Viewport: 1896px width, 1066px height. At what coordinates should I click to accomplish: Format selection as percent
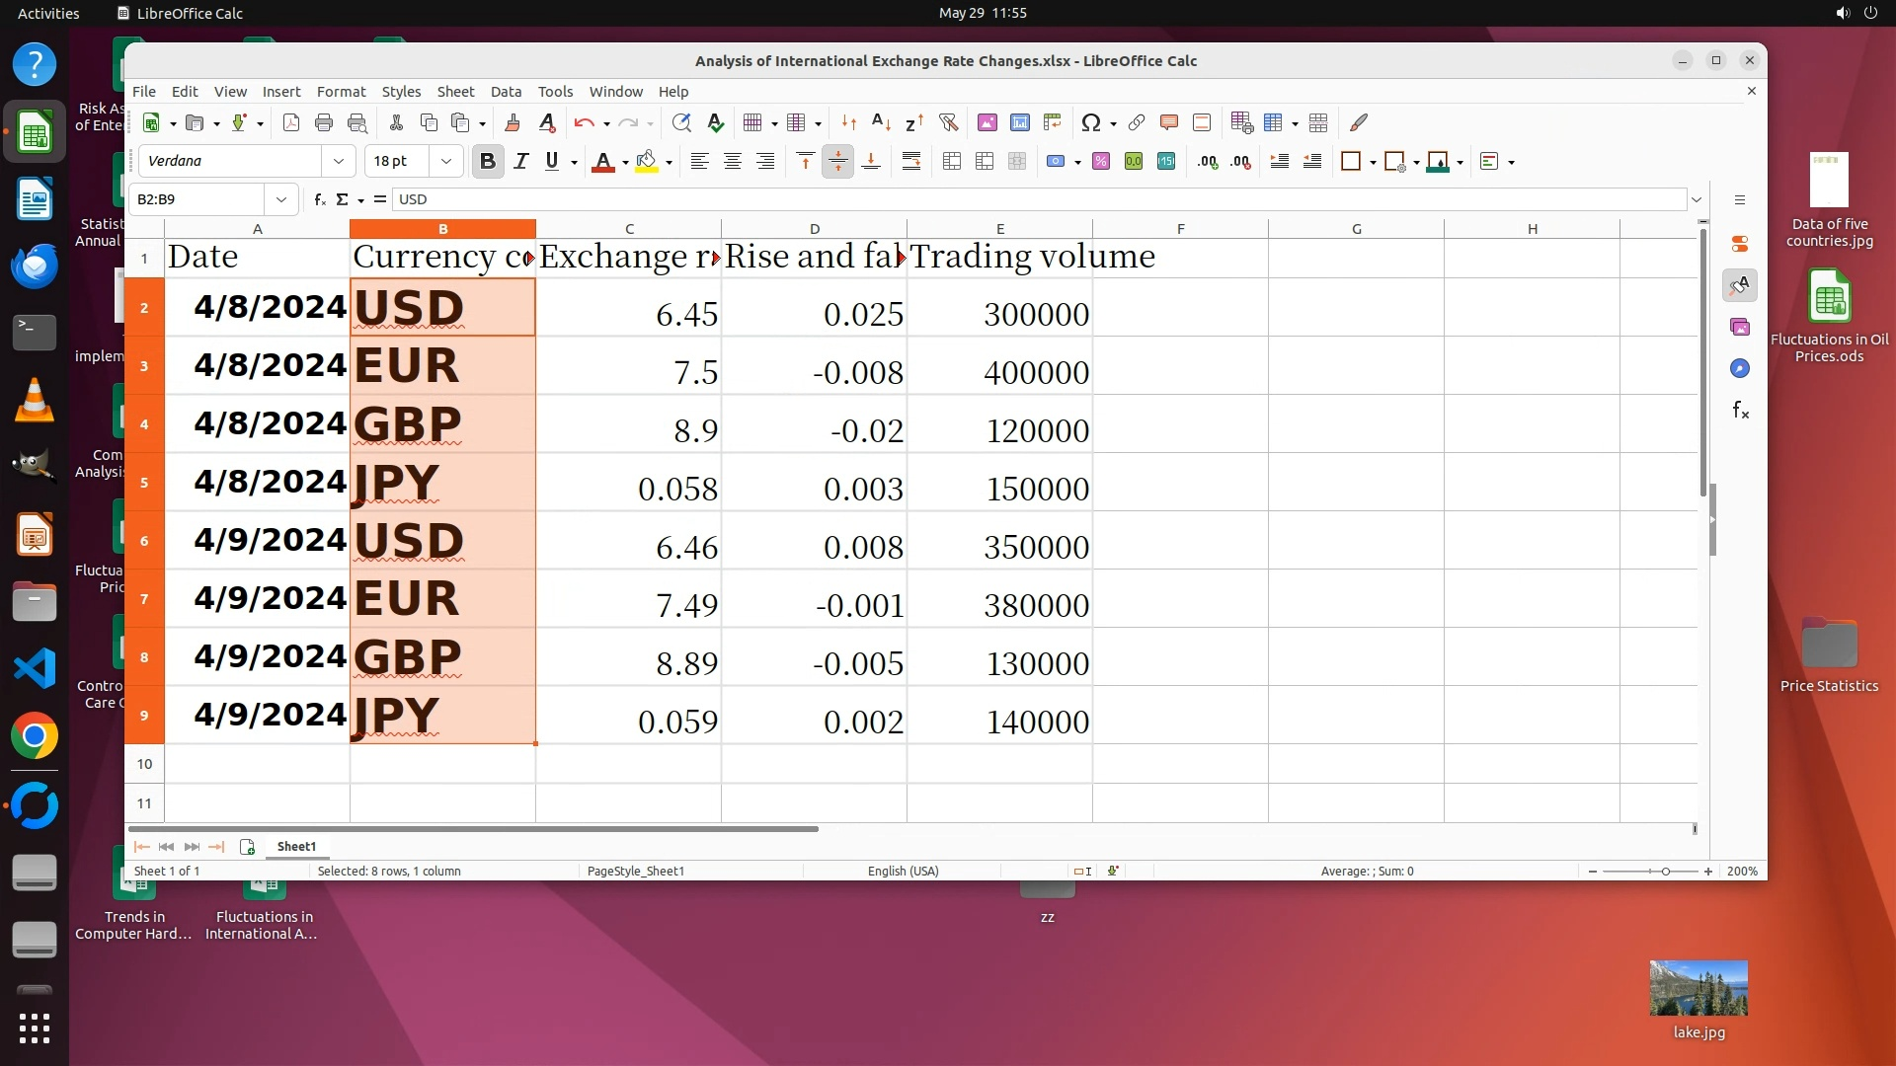(1101, 162)
